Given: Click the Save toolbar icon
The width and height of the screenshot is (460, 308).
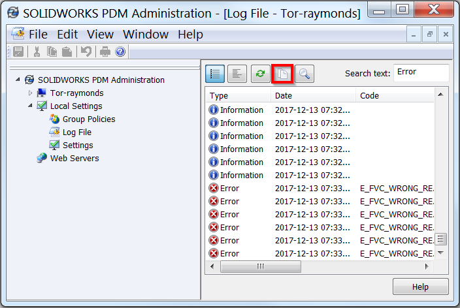Looking at the screenshot, I should point(18,52).
